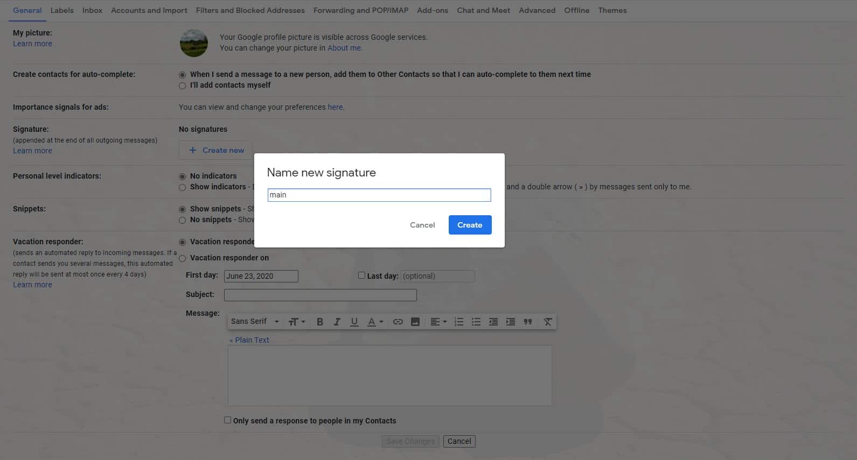Screen dimensions: 857x460
Task: Open the Chat and Meet tab
Action: 483,10
